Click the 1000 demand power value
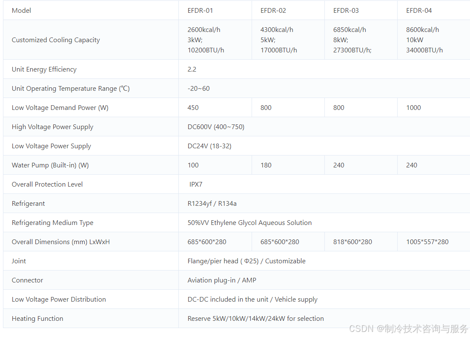470x337 pixels. [x=413, y=108]
